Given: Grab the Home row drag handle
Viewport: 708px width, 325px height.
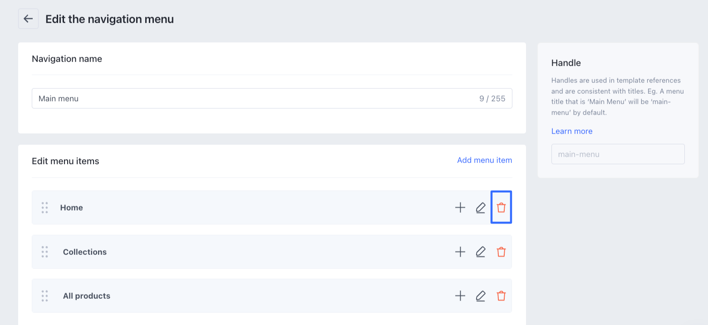Looking at the screenshot, I should pyautogui.click(x=44, y=208).
